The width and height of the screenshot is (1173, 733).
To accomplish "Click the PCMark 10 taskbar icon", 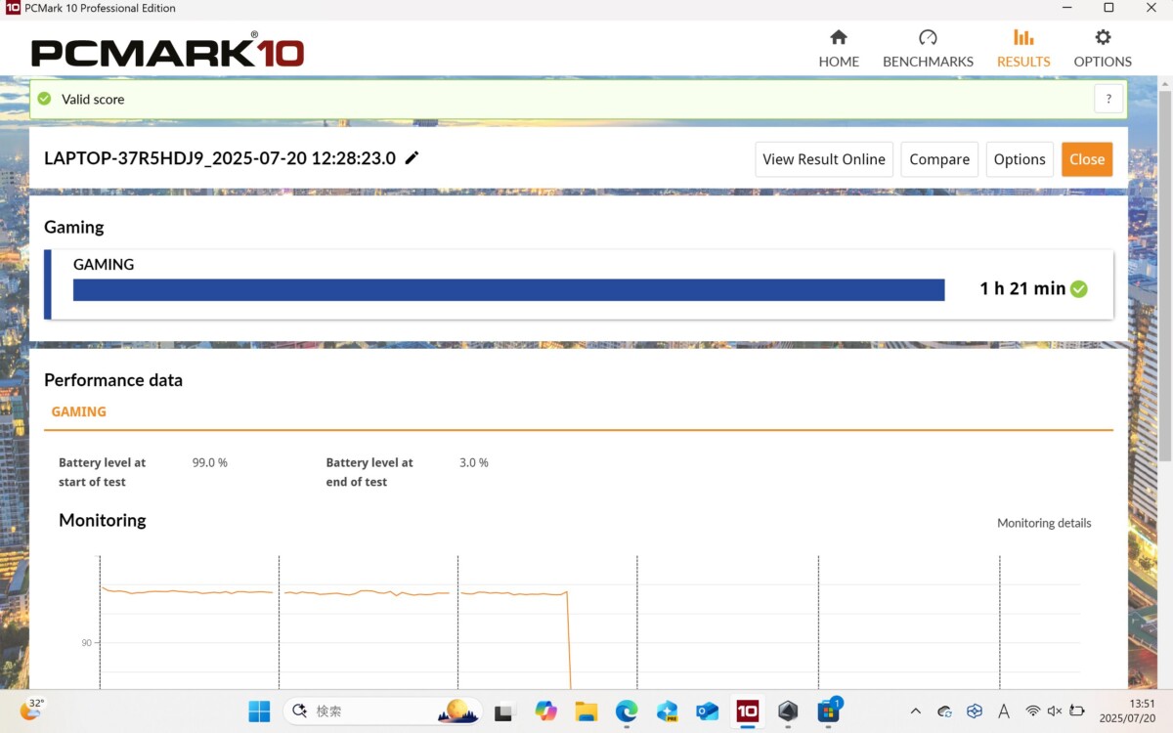I will 748,711.
